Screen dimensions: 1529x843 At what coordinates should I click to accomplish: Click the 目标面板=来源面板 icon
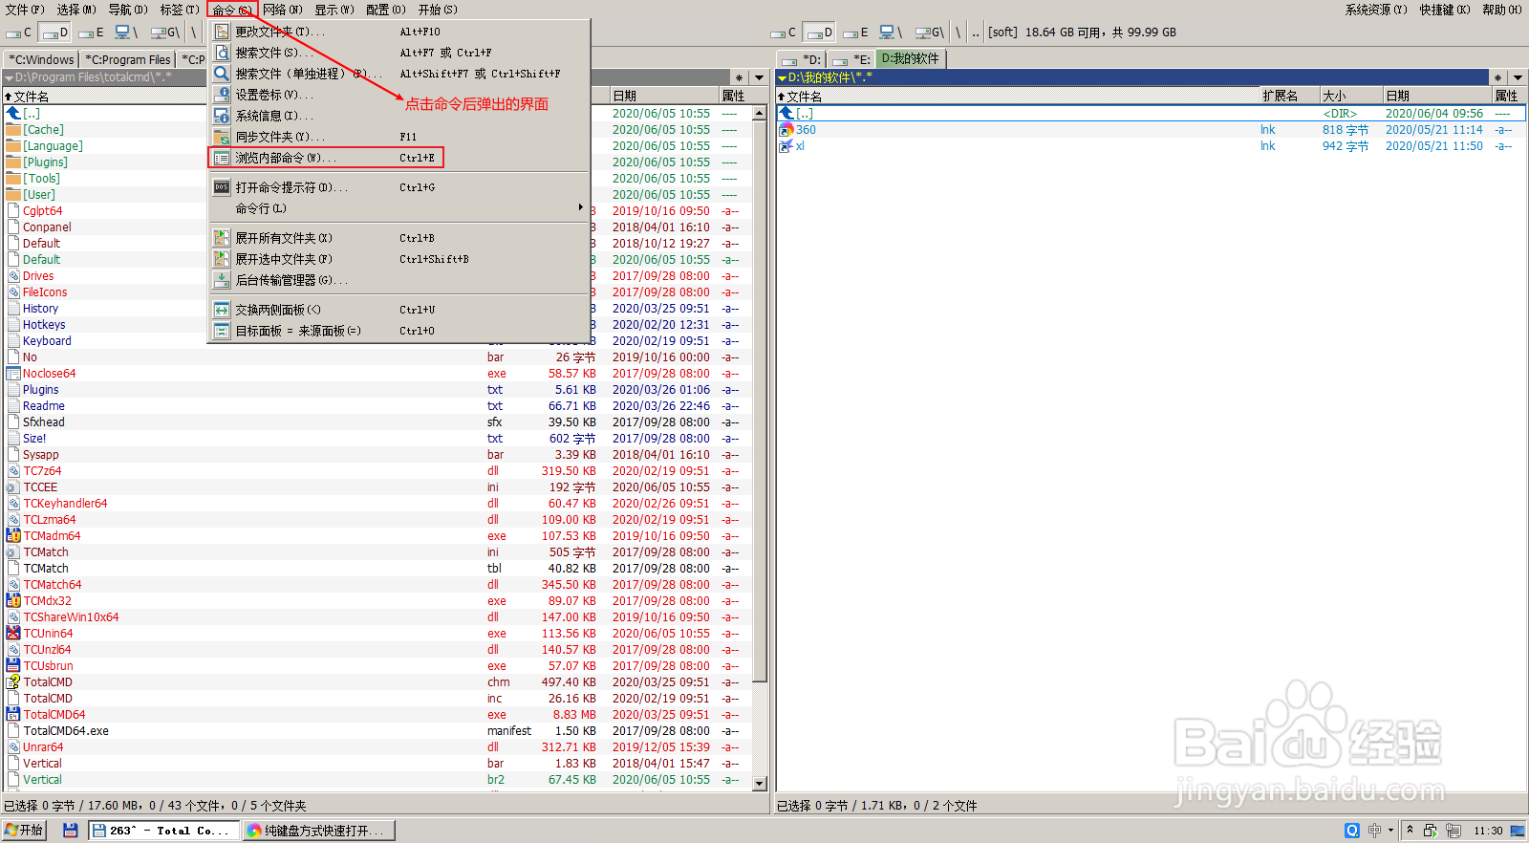pyautogui.click(x=222, y=331)
